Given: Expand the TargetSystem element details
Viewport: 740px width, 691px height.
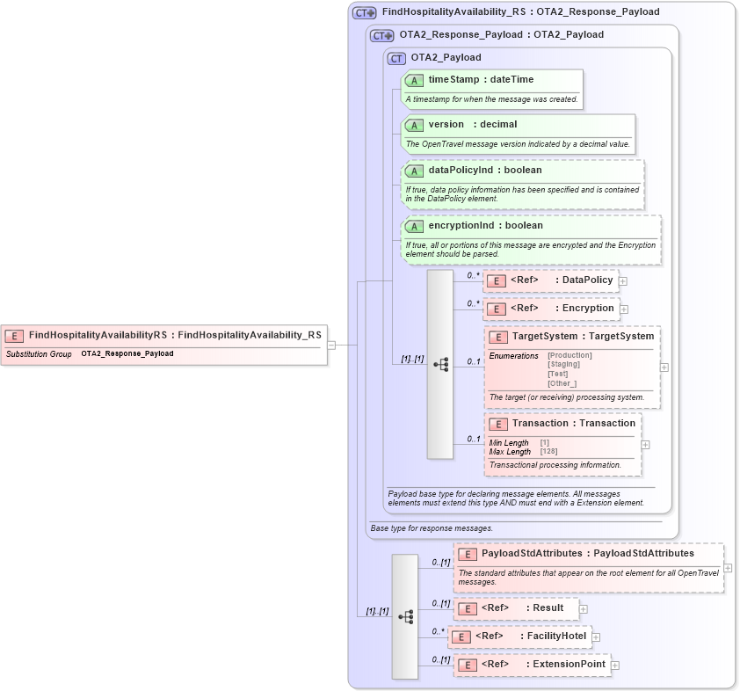Looking at the screenshot, I should (665, 366).
